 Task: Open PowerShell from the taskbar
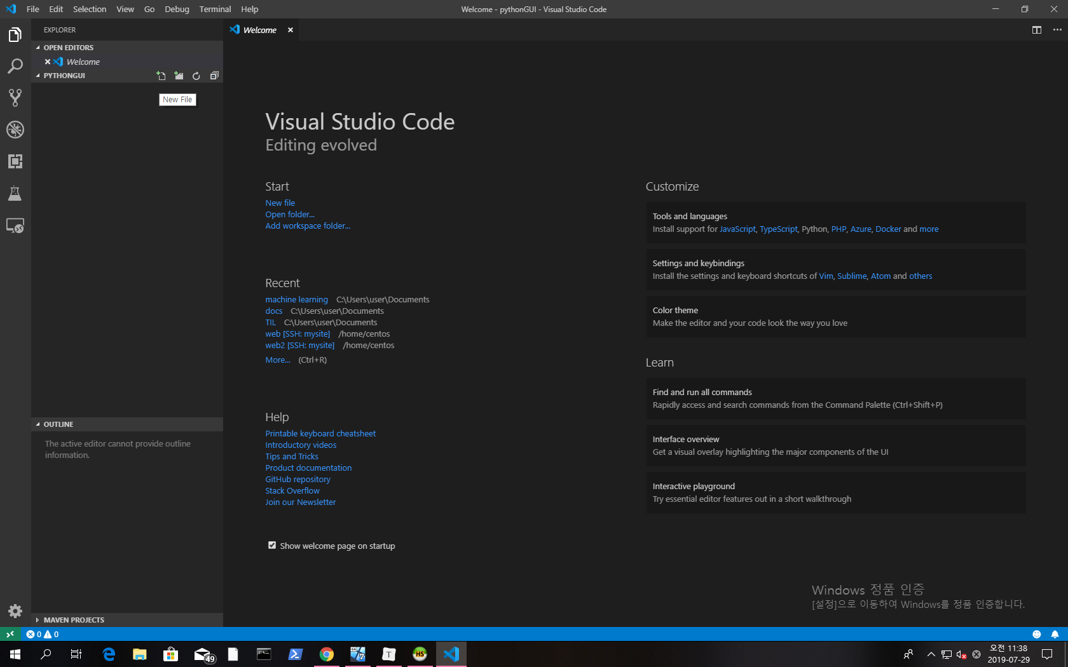[x=296, y=654]
